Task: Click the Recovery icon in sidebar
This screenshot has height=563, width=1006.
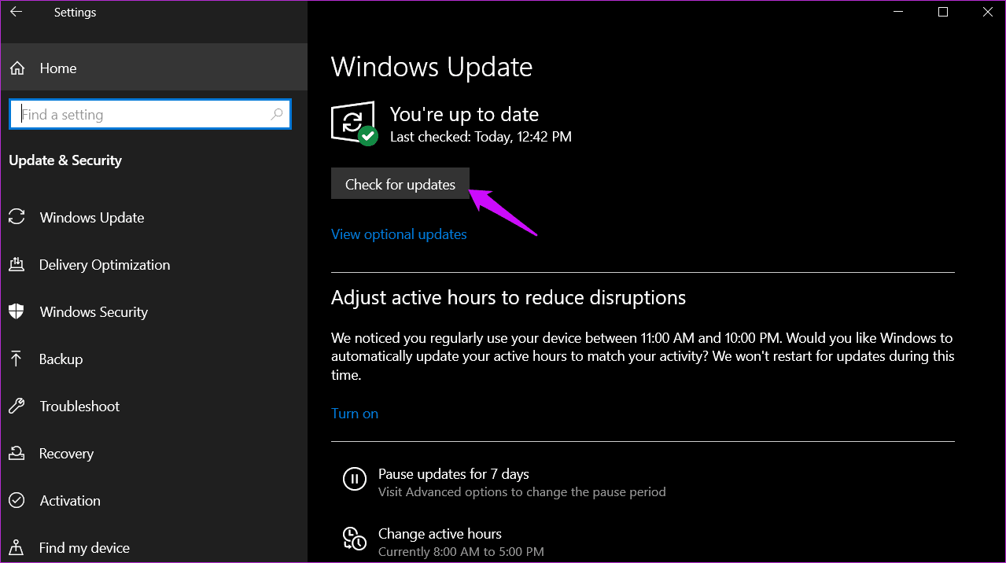Action: (x=17, y=454)
